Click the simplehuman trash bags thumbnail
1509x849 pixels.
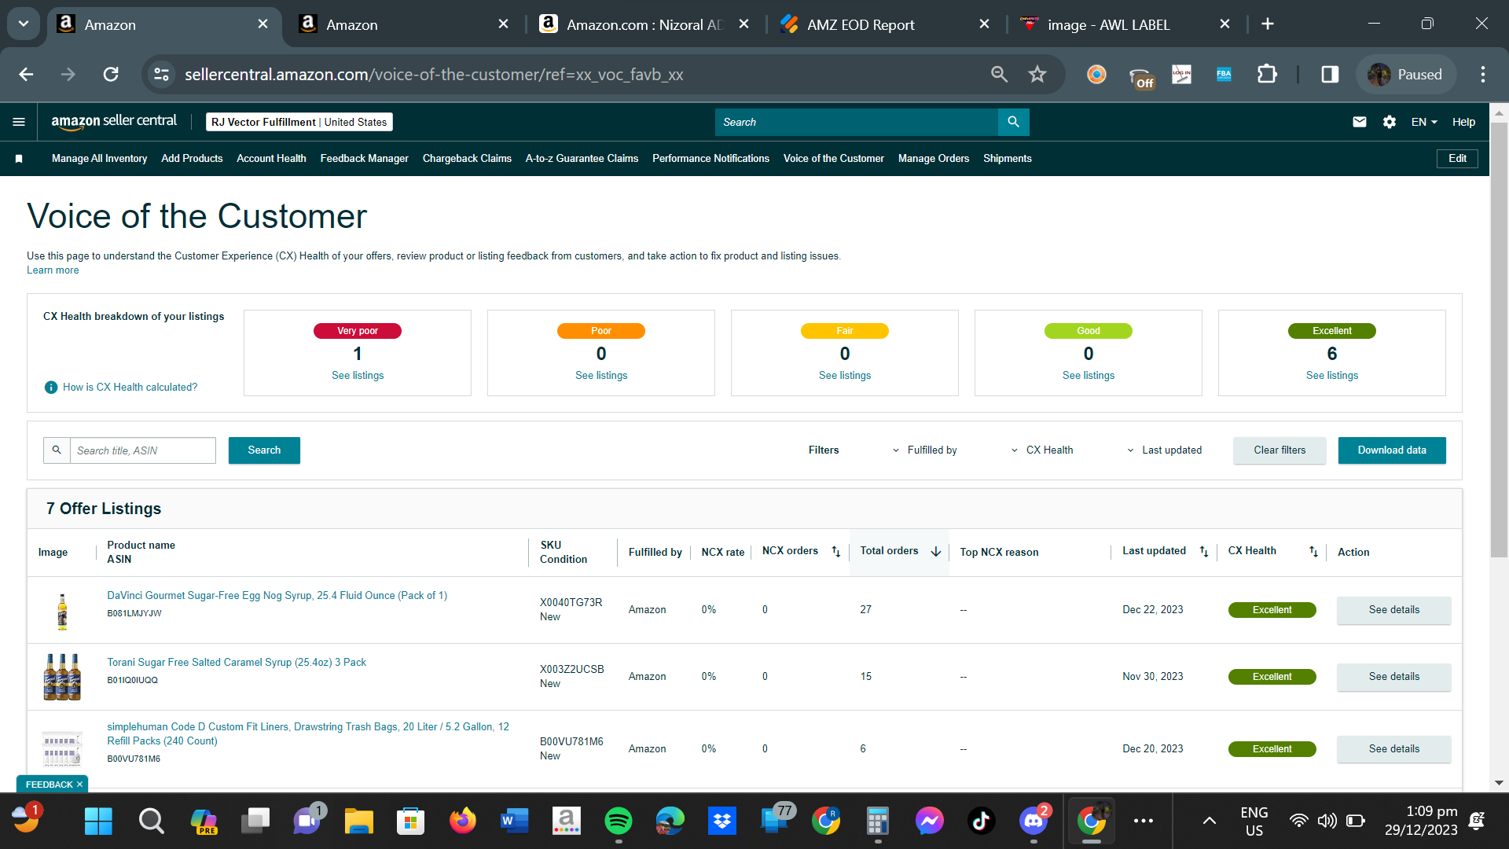point(62,749)
